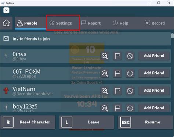
Task: Close the Roblox menu with X button
Action: pyautogui.click(x=6, y=10)
